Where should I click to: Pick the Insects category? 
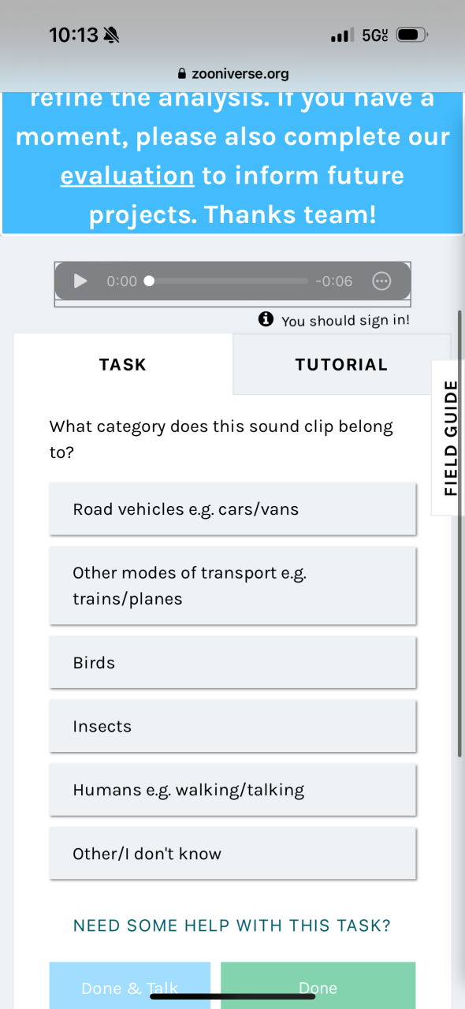click(x=232, y=726)
